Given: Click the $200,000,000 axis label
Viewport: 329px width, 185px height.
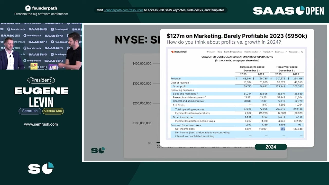Looking at the screenshot, I should click(142, 103).
